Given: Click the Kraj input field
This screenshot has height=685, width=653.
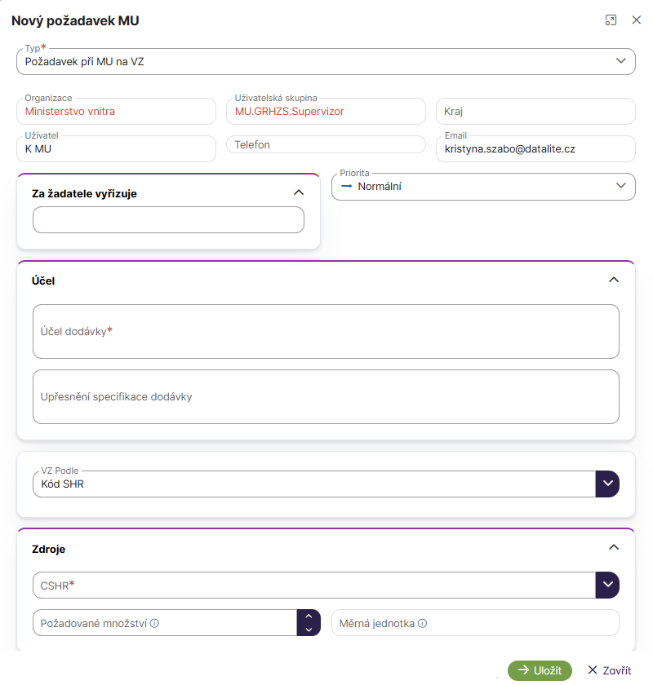Looking at the screenshot, I should click(x=535, y=111).
